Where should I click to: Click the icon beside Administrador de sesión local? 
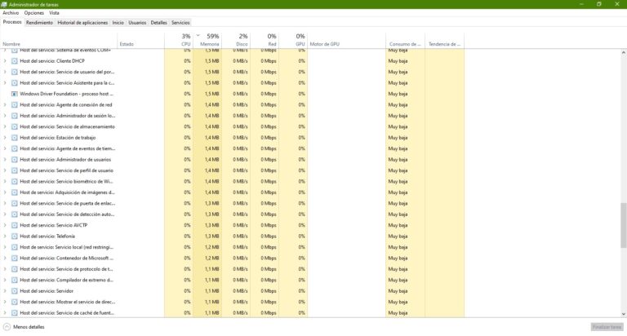(x=15, y=116)
